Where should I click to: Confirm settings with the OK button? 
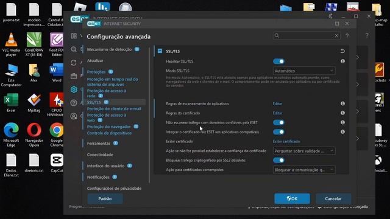[292, 199]
